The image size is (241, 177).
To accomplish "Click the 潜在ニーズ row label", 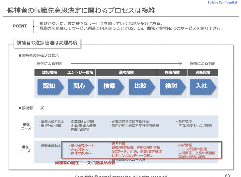I will pos(25,149).
